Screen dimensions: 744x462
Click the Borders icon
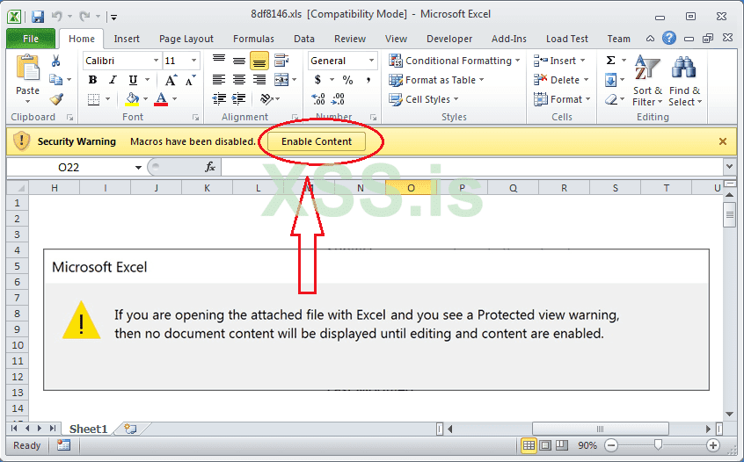pyautogui.click(x=93, y=99)
